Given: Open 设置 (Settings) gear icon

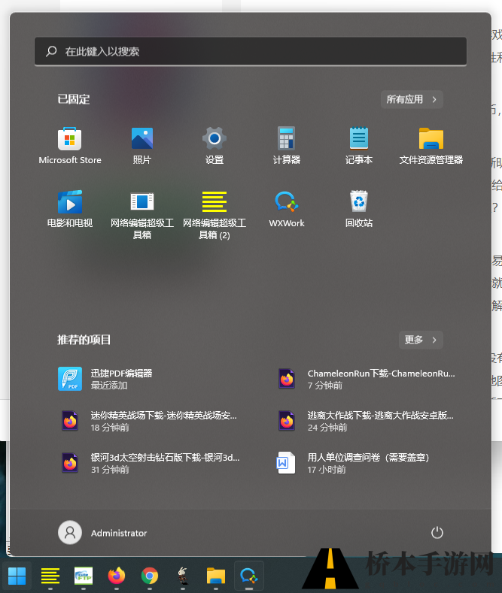Looking at the screenshot, I should click(214, 146).
